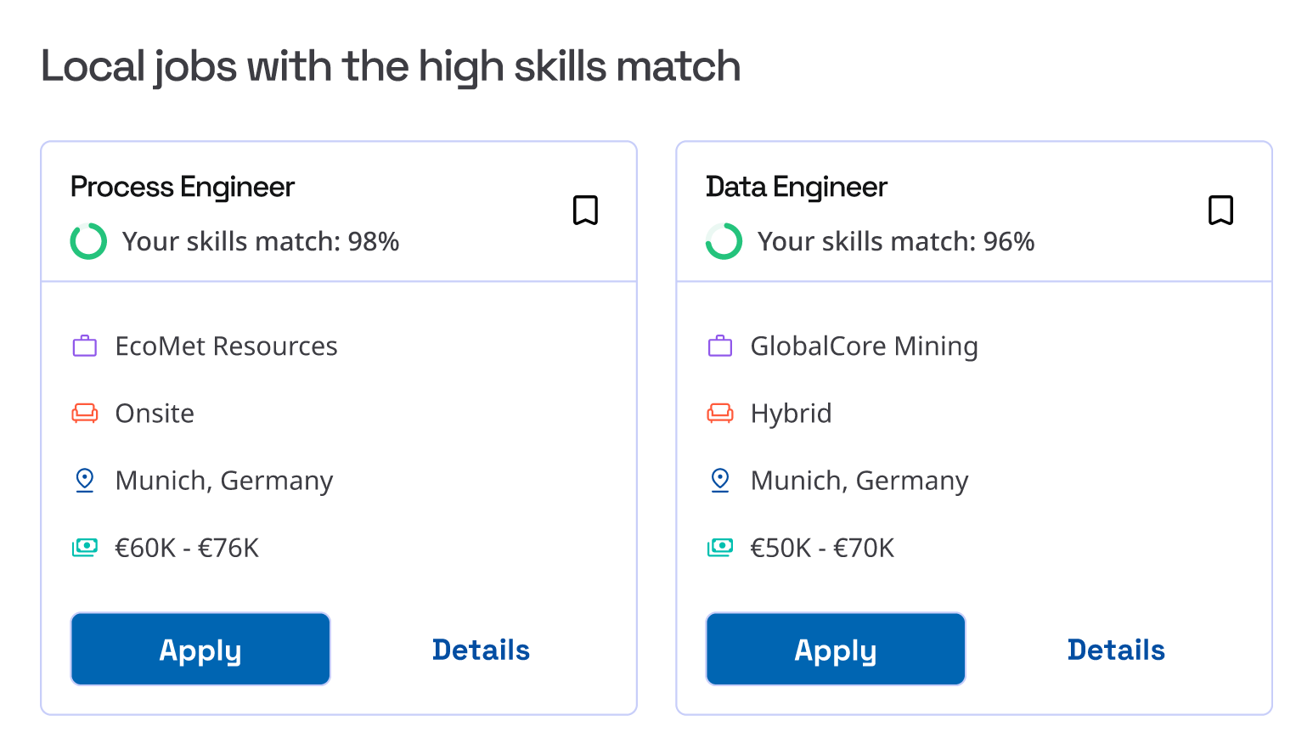The height and width of the screenshot is (749, 1296).
Task: Click the briefcase icon beside GlobalCore Mining
Action: (720, 346)
